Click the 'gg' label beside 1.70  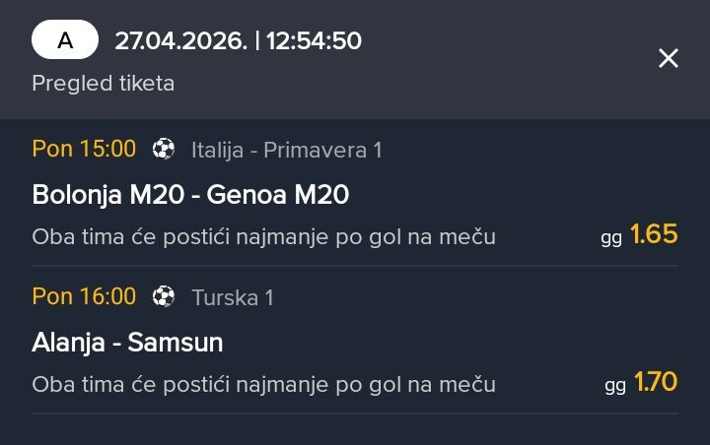point(615,385)
